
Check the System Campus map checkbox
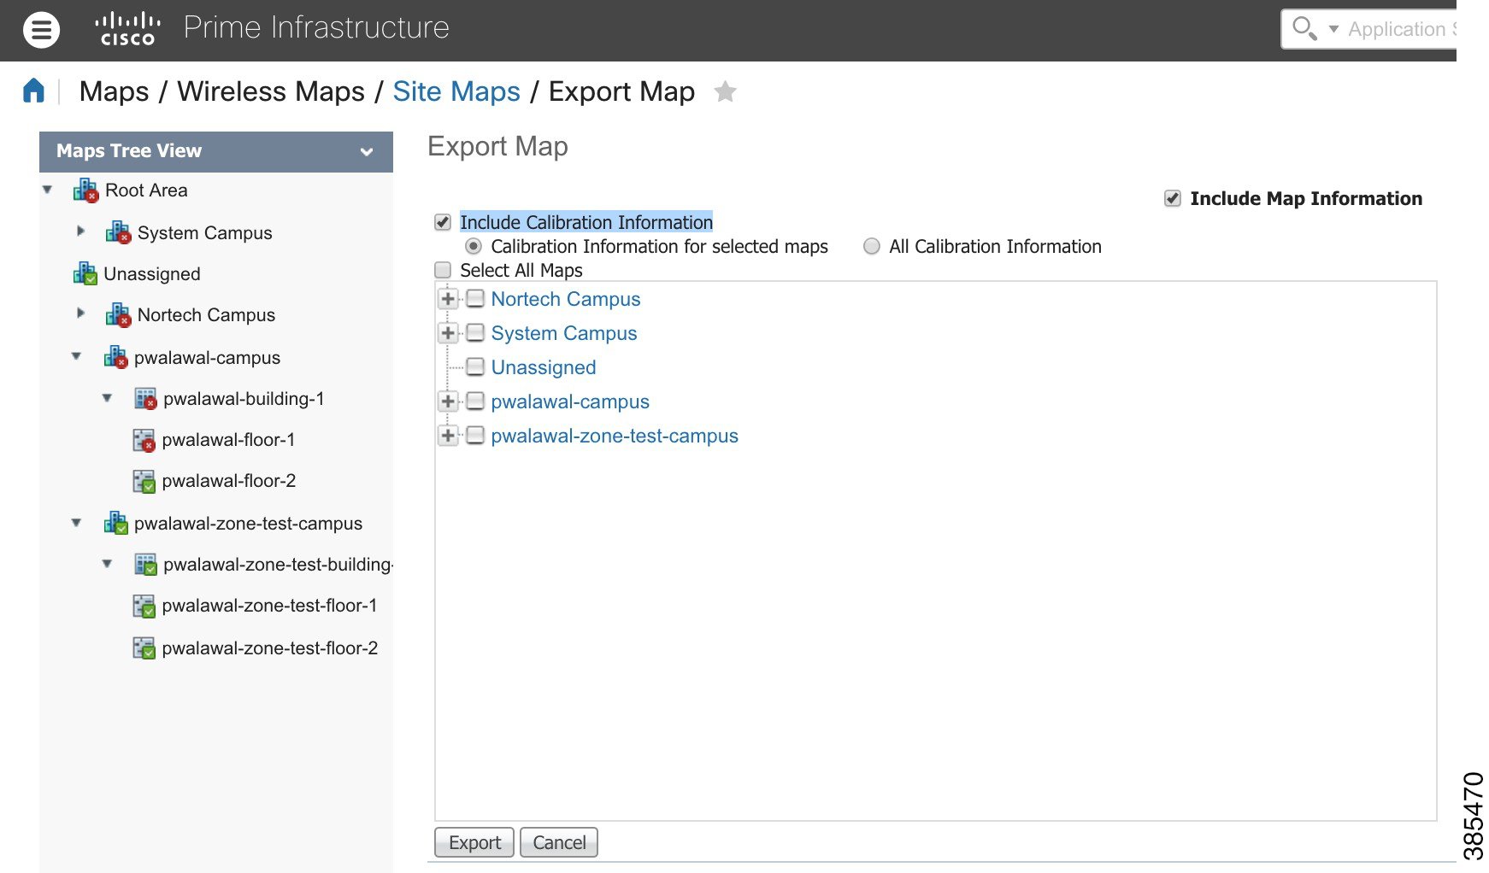pyautogui.click(x=475, y=332)
